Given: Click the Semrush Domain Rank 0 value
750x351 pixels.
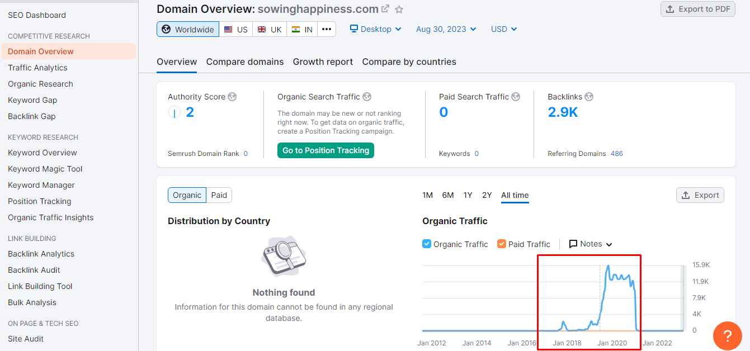Looking at the screenshot, I should click(246, 154).
